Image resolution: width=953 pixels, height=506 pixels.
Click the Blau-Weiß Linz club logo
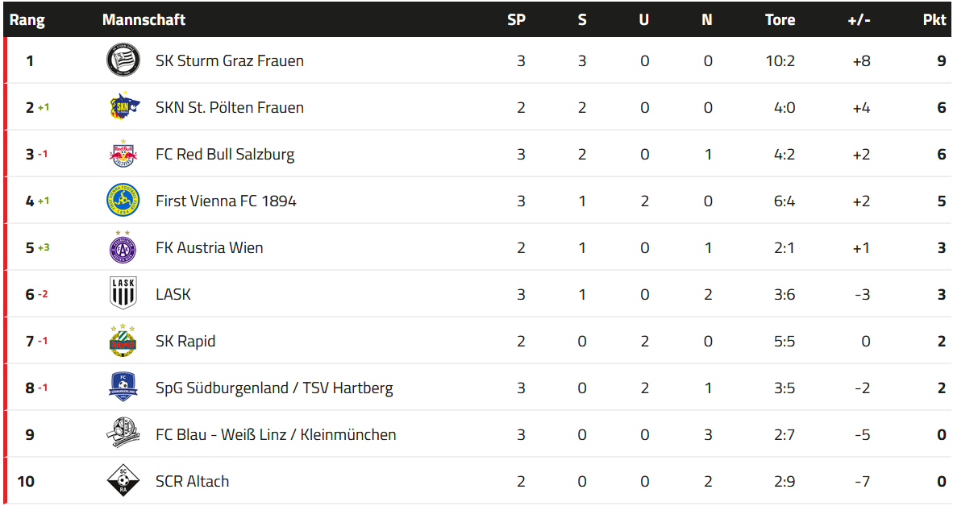pos(123,433)
